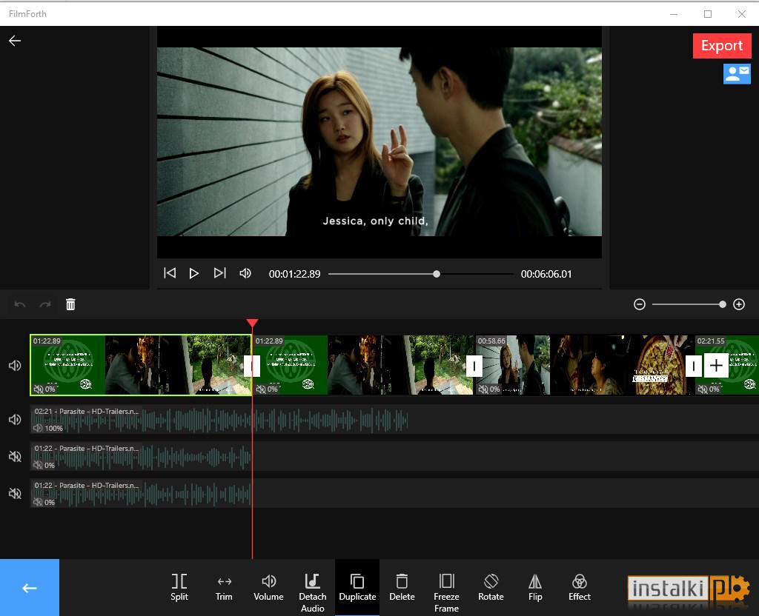Click the red Export button
This screenshot has width=759, height=616.
(722, 45)
